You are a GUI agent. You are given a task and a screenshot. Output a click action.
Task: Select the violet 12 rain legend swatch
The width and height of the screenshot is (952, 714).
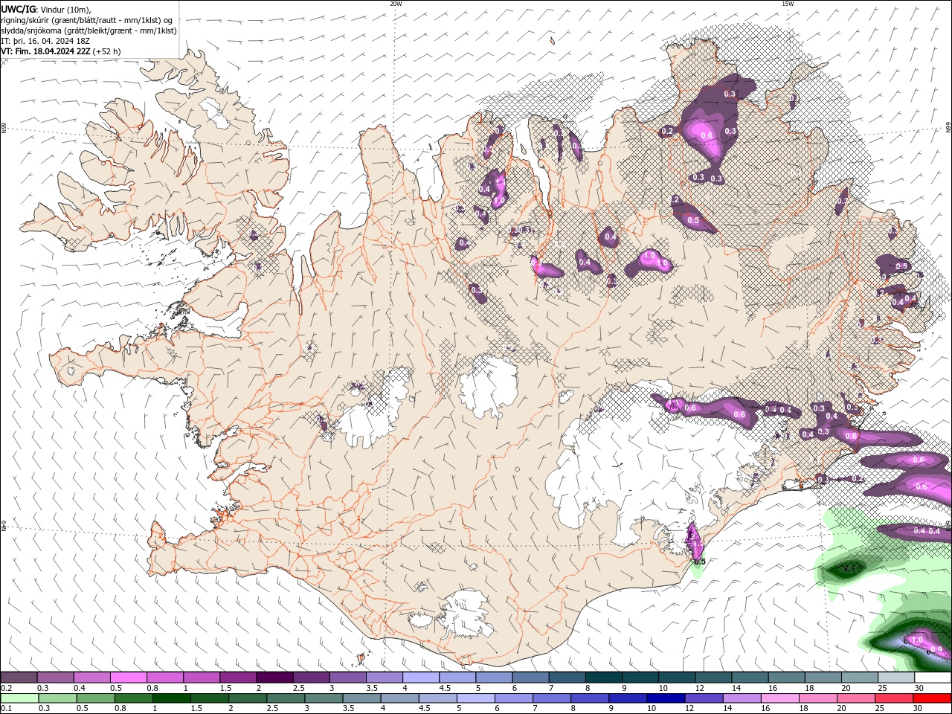pos(704,698)
